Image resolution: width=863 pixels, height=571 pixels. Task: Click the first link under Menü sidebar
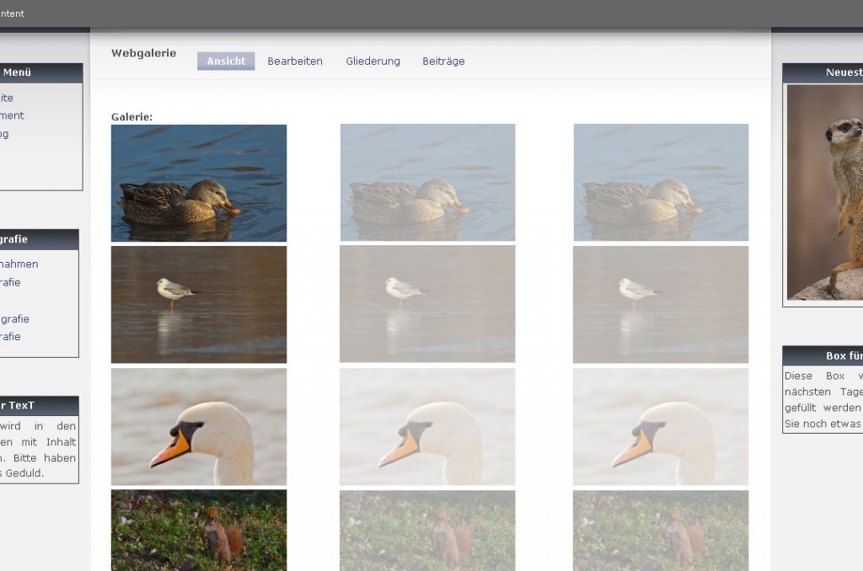[x=7, y=98]
